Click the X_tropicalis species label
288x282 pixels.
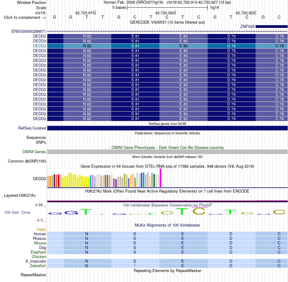pos(36,261)
